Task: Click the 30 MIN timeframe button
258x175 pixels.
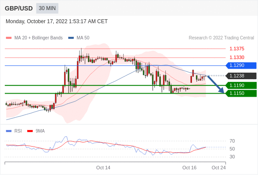Action: (47, 8)
